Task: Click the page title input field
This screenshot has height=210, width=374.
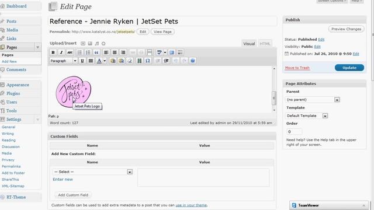Action: pos(162,22)
